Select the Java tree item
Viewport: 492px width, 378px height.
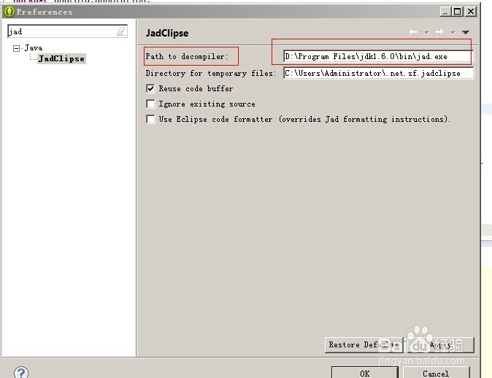[34, 47]
